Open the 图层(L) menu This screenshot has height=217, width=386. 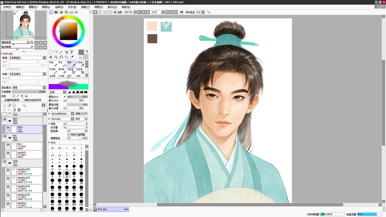pyautogui.click(x=46, y=7)
